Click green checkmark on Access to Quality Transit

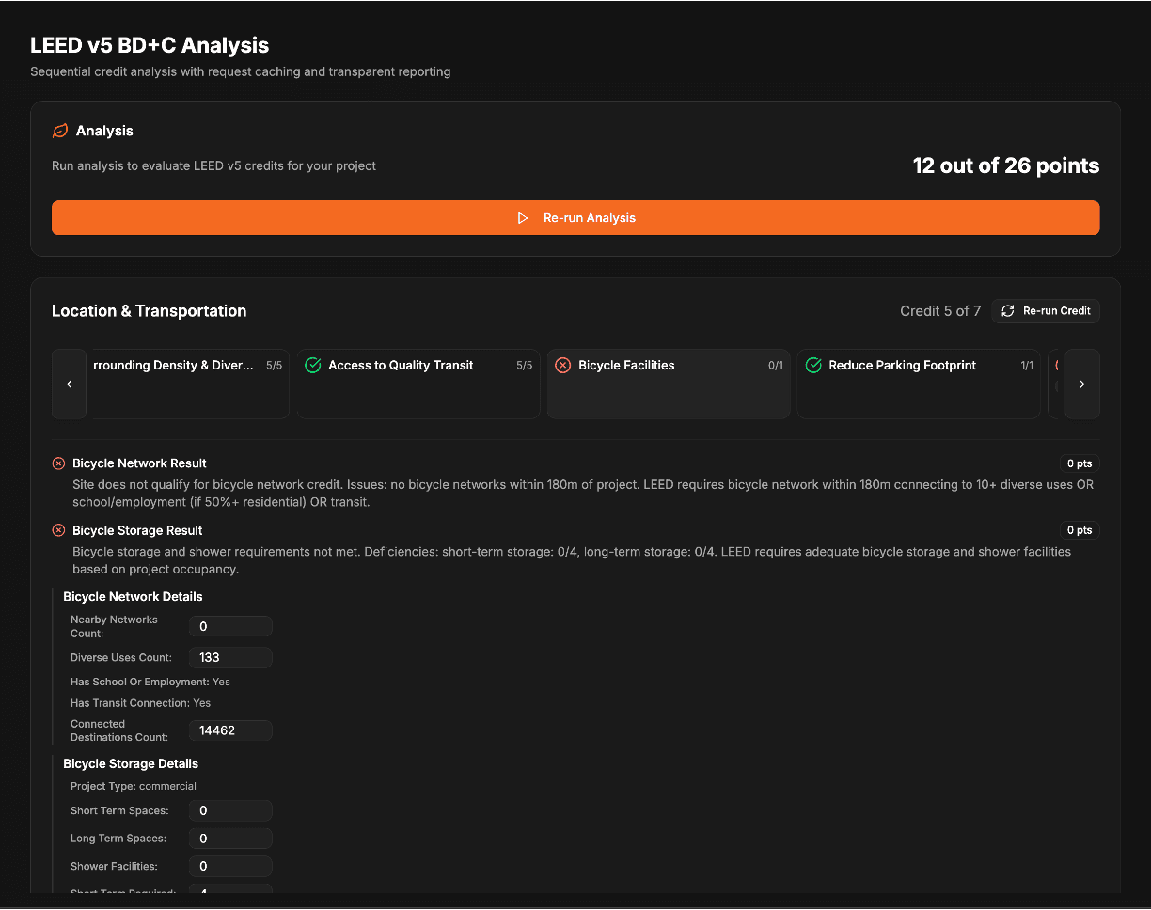point(313,366)
